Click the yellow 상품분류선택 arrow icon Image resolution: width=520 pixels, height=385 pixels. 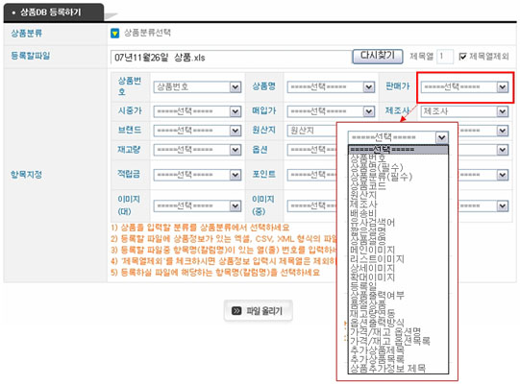click(x=114, y=34)
